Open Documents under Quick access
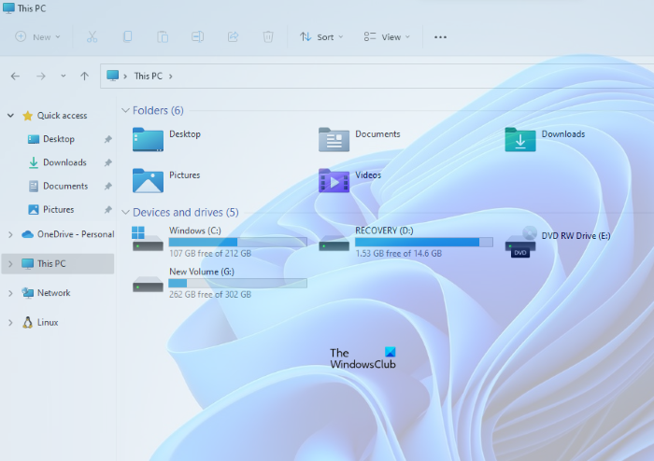 (65, 186)
